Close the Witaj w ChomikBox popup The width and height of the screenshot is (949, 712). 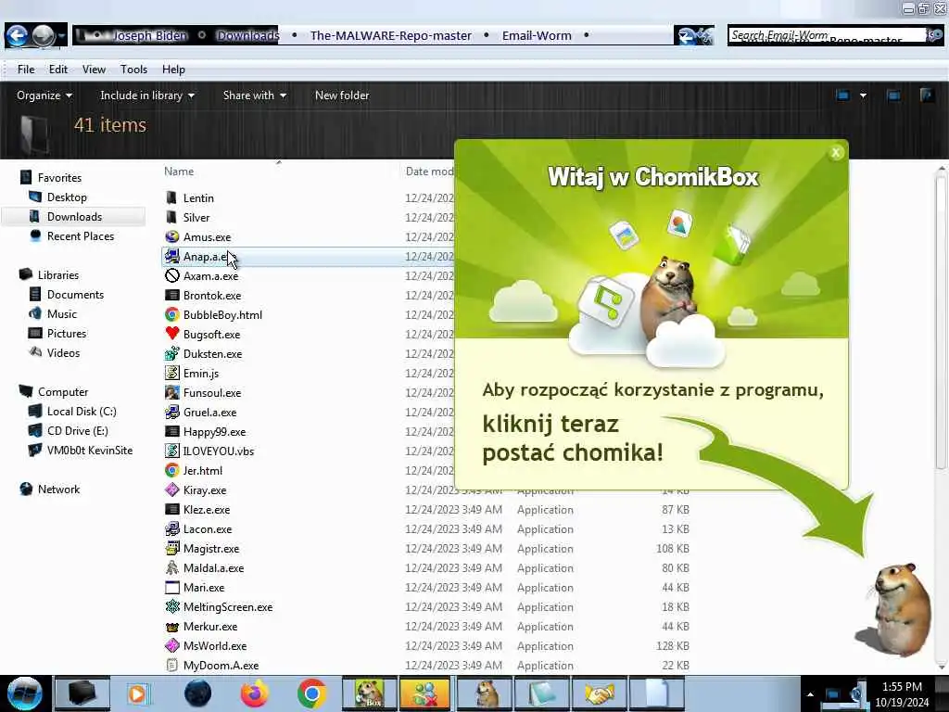coord(836,153)
